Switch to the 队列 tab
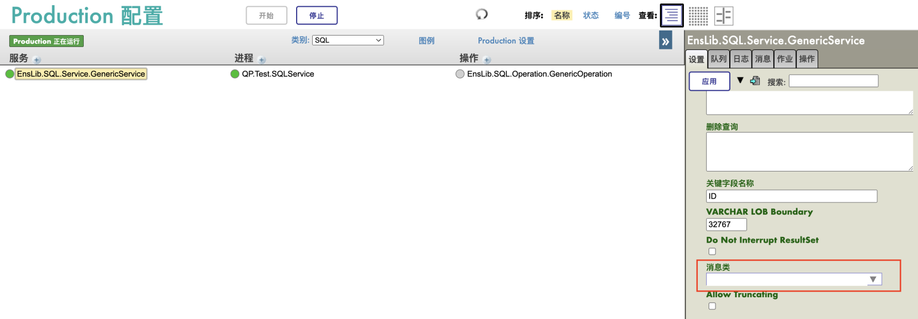Image resolution: width=918 pixels, height=319 pixels. pyautogui.click(x=718, y=59)
